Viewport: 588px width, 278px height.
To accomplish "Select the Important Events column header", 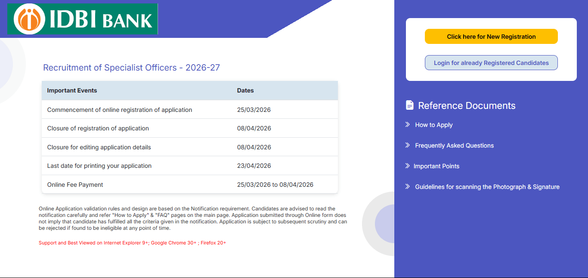I will [x=72, y=90].
